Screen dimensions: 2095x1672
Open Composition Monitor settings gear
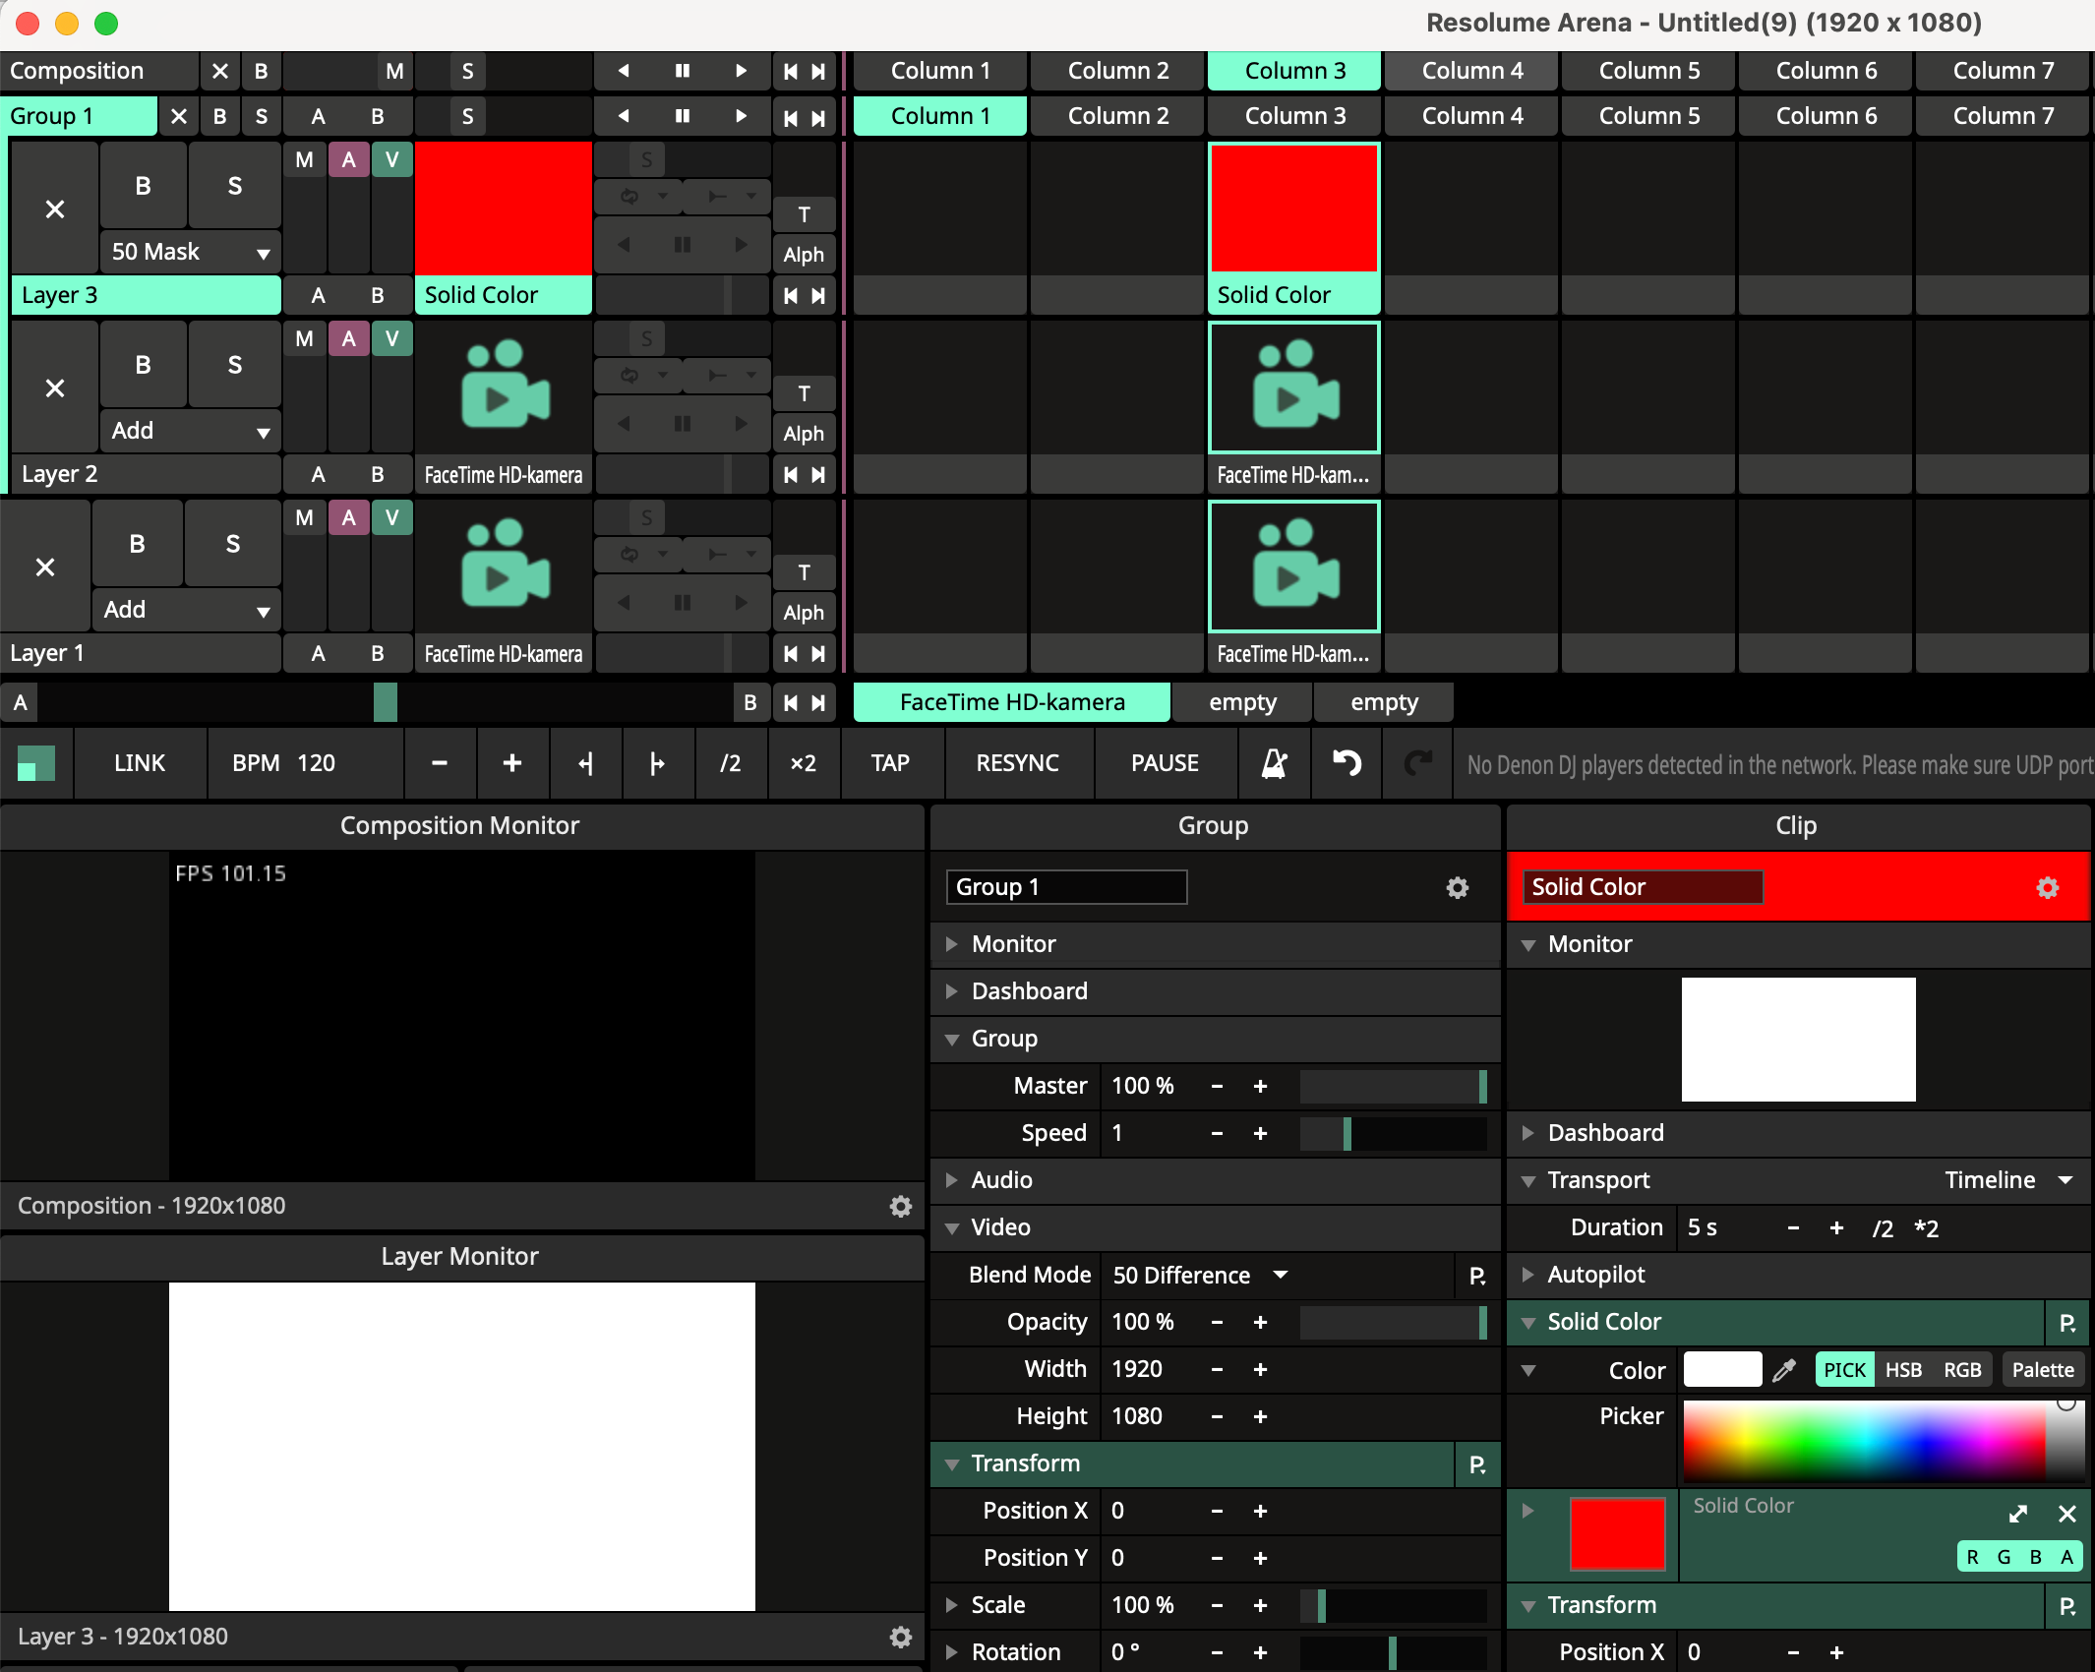click(900, 1207)
